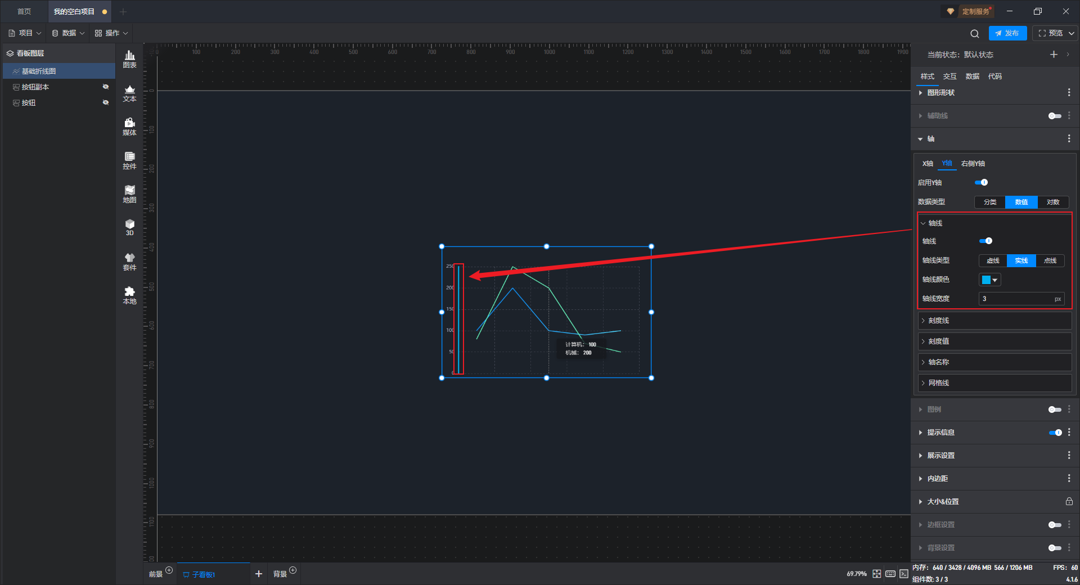Open the 媒体 media components panel
The image size is (1080, 585).
coord(129,127)
